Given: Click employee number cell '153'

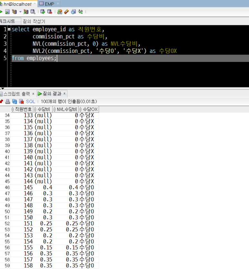Looking at the screenshot, I should tap(22, 235).
